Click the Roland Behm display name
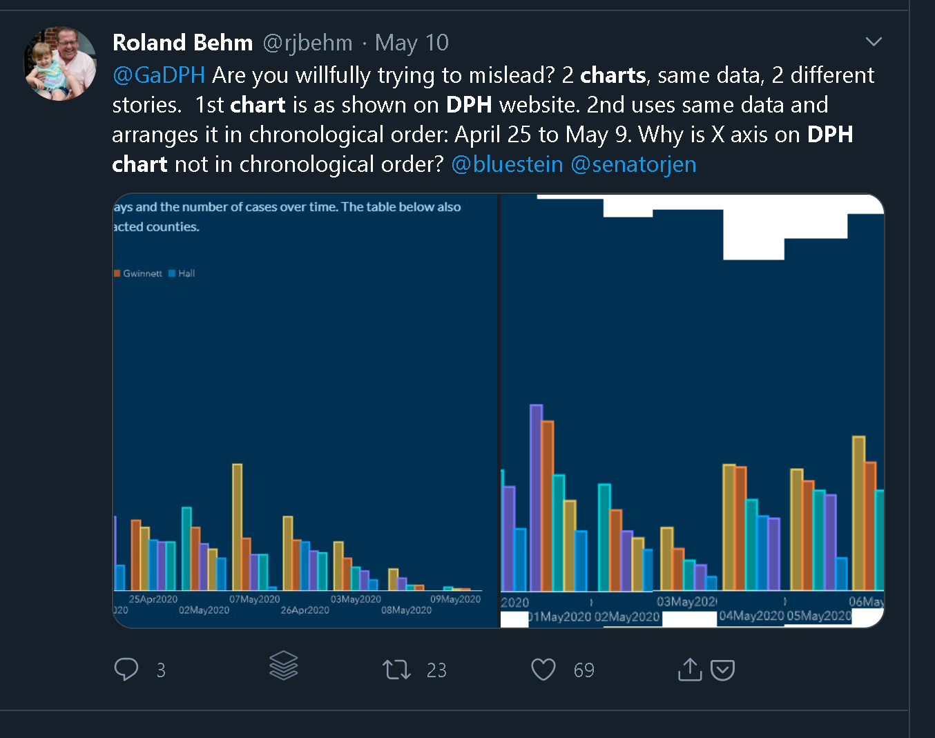This screenshot has height=738, width=935. tap(182, 43)
